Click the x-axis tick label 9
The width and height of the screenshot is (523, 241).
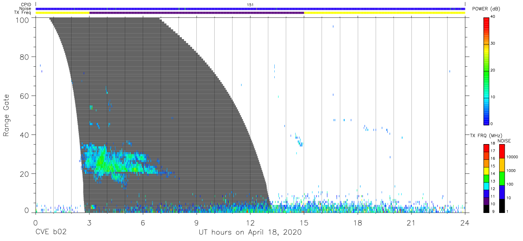coord(197,223)
